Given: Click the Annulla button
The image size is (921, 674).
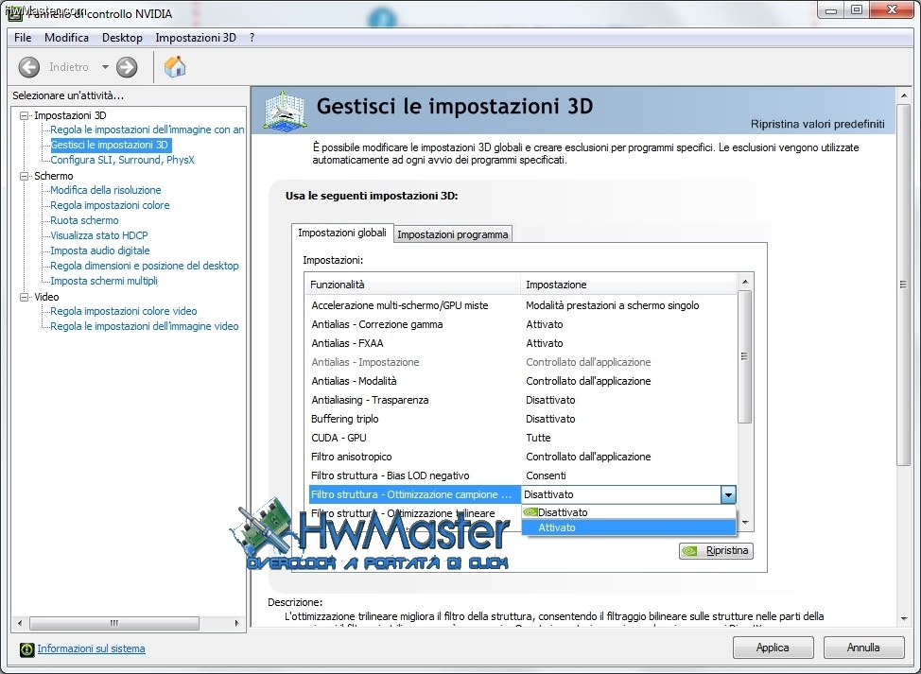Looking at the screenshot, I should click(863, 647).
